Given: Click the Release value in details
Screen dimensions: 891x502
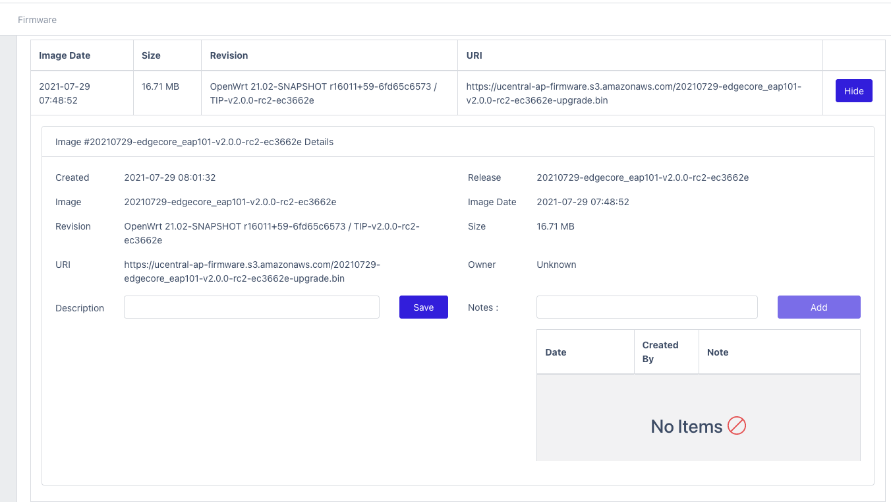Looking at the screenshot, I should (x=642, y=177).
